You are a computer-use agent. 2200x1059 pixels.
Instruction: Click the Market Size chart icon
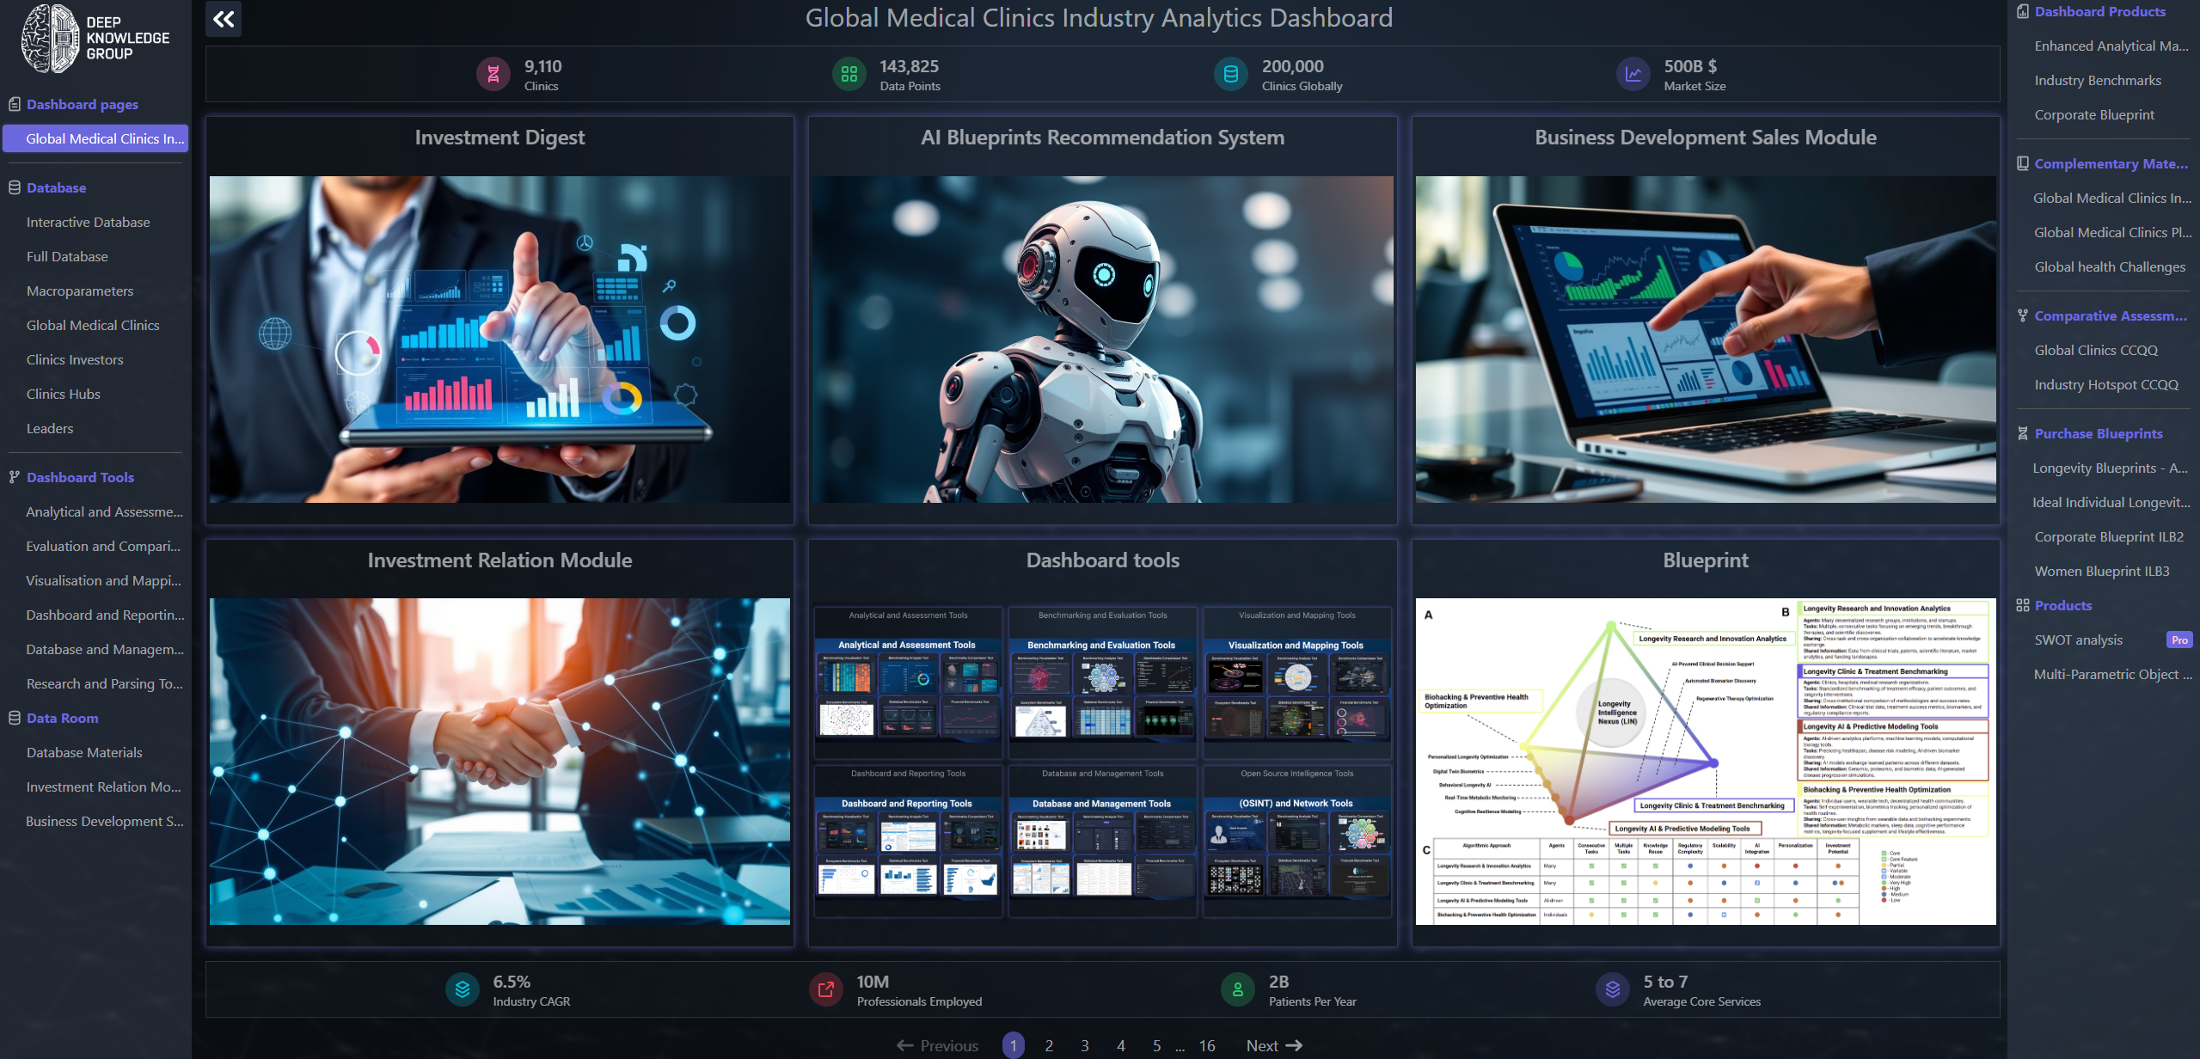click(x=1633, y=75)
